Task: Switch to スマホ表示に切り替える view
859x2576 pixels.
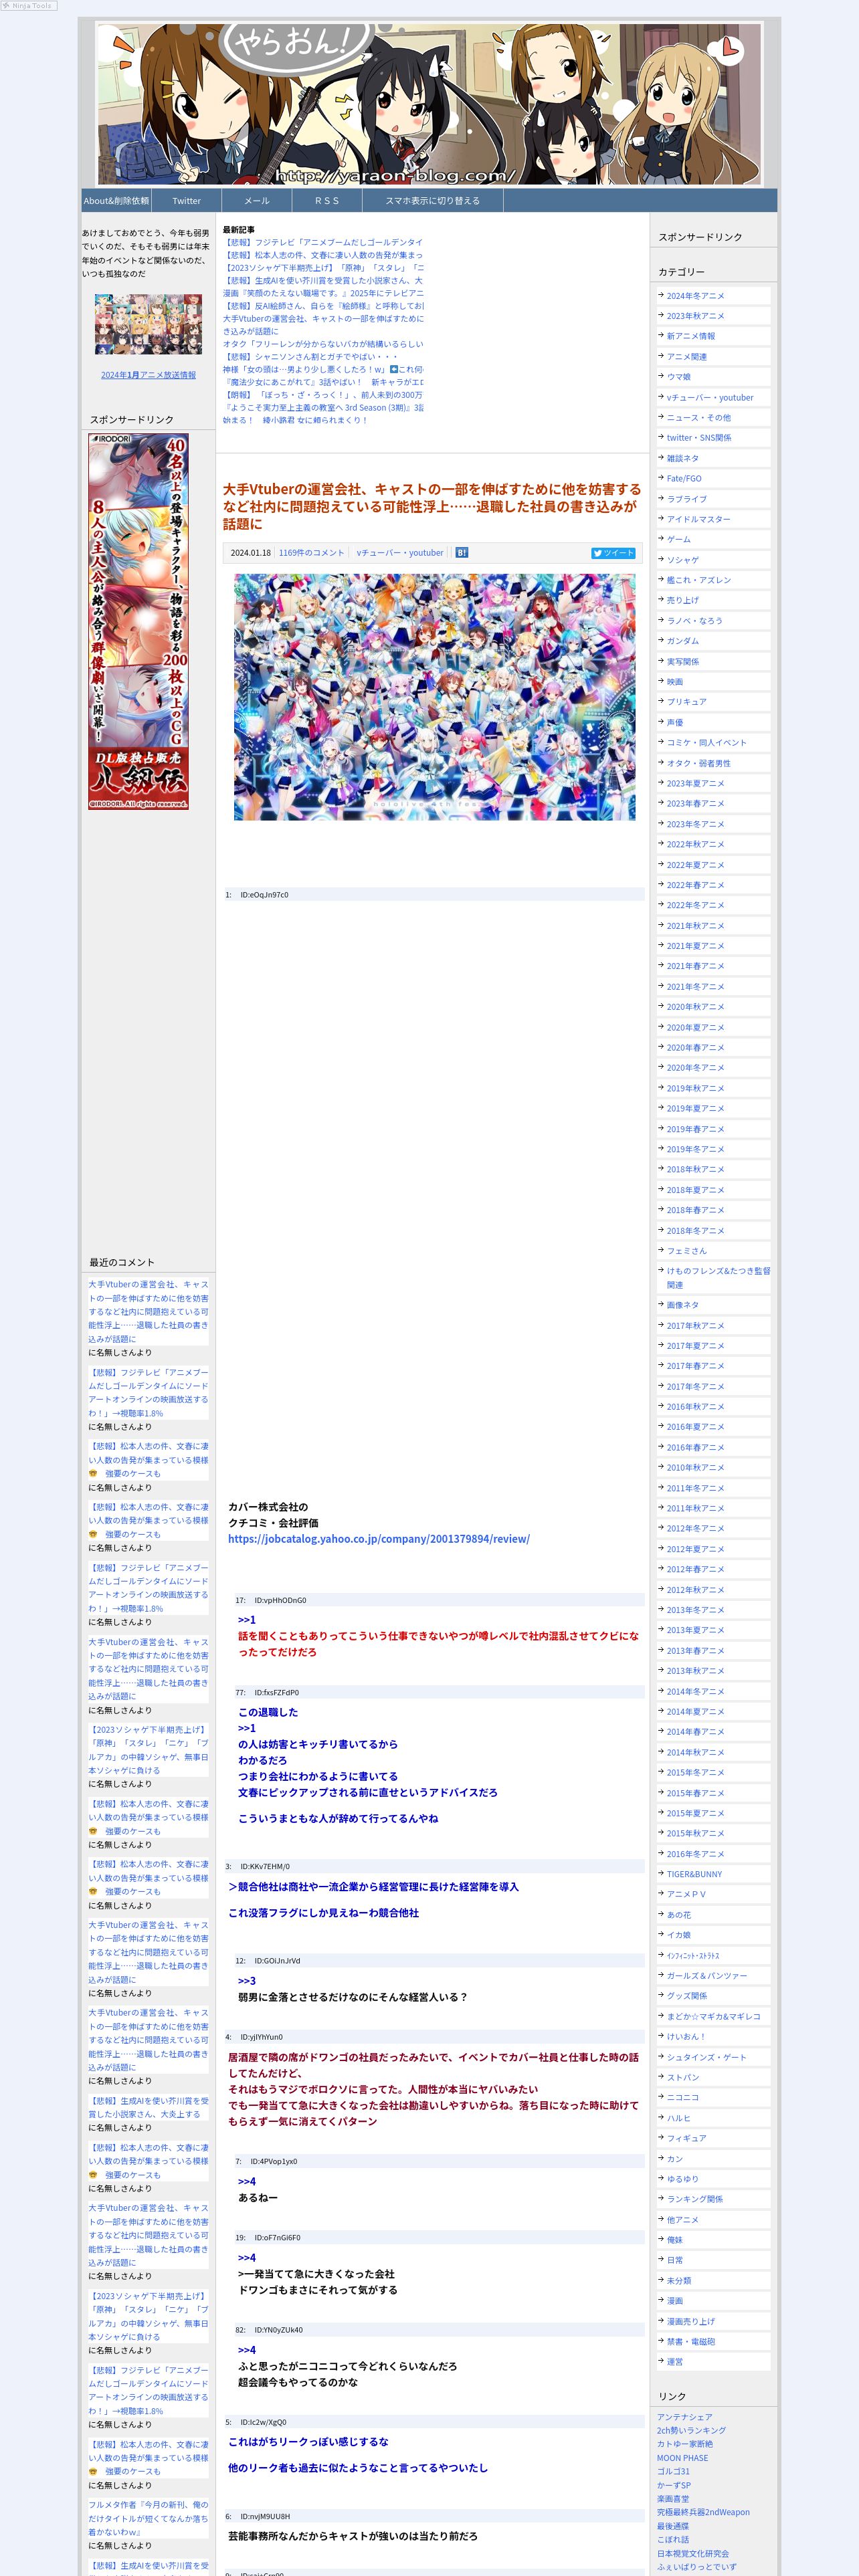Action: [433, 201]
